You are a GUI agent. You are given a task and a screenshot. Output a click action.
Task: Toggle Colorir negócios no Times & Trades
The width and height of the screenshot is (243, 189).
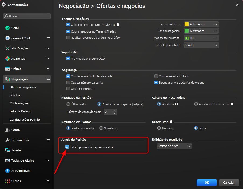(68, 31)
